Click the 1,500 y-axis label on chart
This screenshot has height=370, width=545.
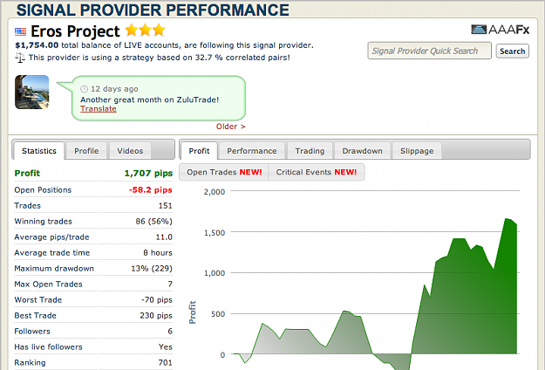click(x=215, y=233)
